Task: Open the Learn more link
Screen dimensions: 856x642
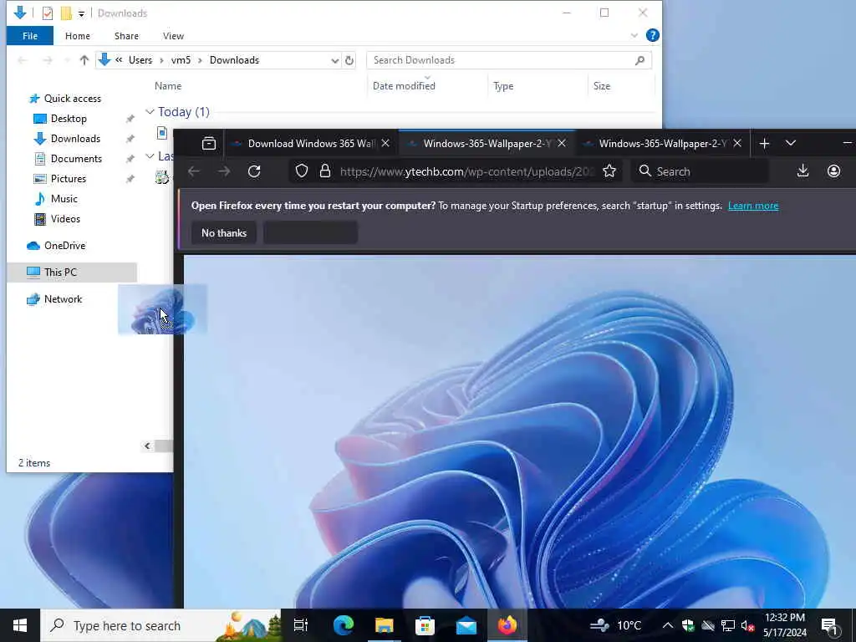Action: [x=753, y=206]
